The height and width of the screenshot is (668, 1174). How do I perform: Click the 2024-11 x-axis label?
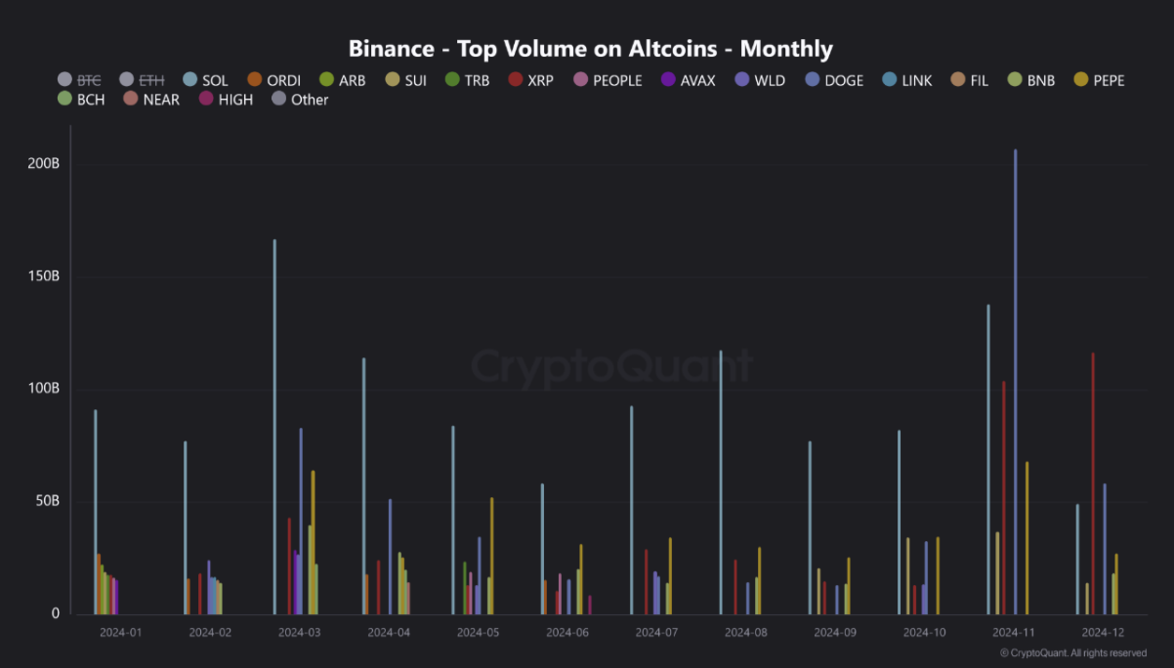pos(1014,633)
